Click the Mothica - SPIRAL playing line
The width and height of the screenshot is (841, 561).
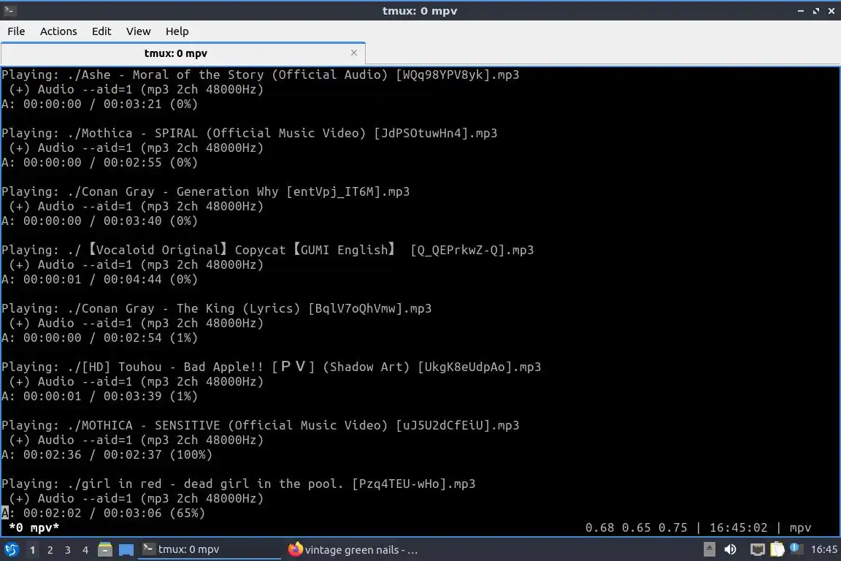click(250, 133)
